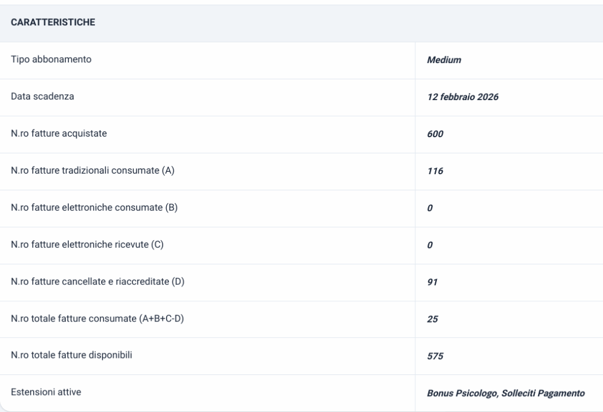Select 'N.ro fatture elettroniche consumate (B)' label

coord(94,208)
